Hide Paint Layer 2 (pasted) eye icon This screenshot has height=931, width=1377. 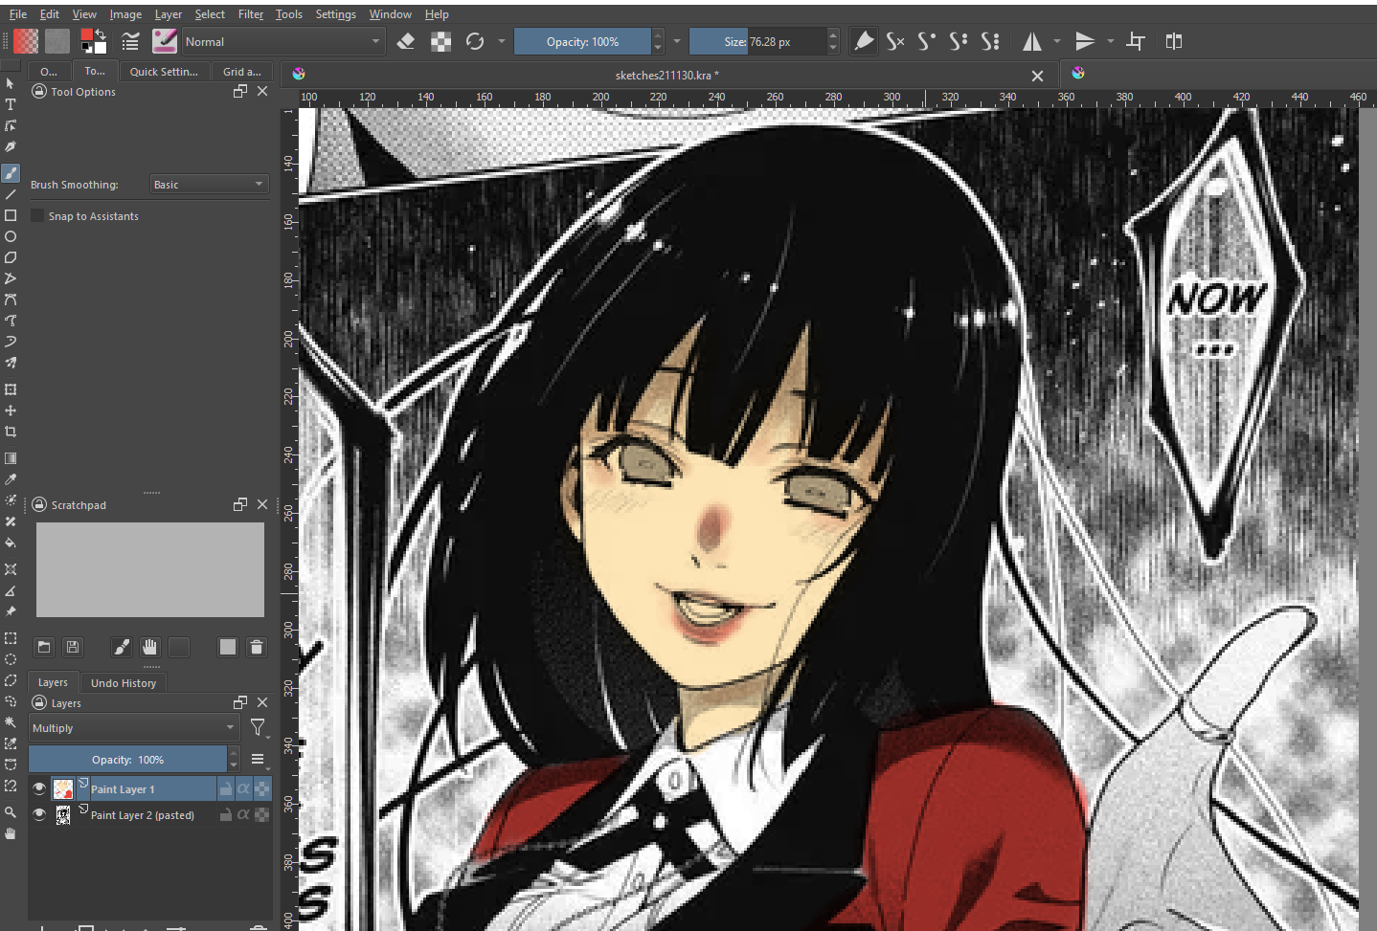[39, 814]
